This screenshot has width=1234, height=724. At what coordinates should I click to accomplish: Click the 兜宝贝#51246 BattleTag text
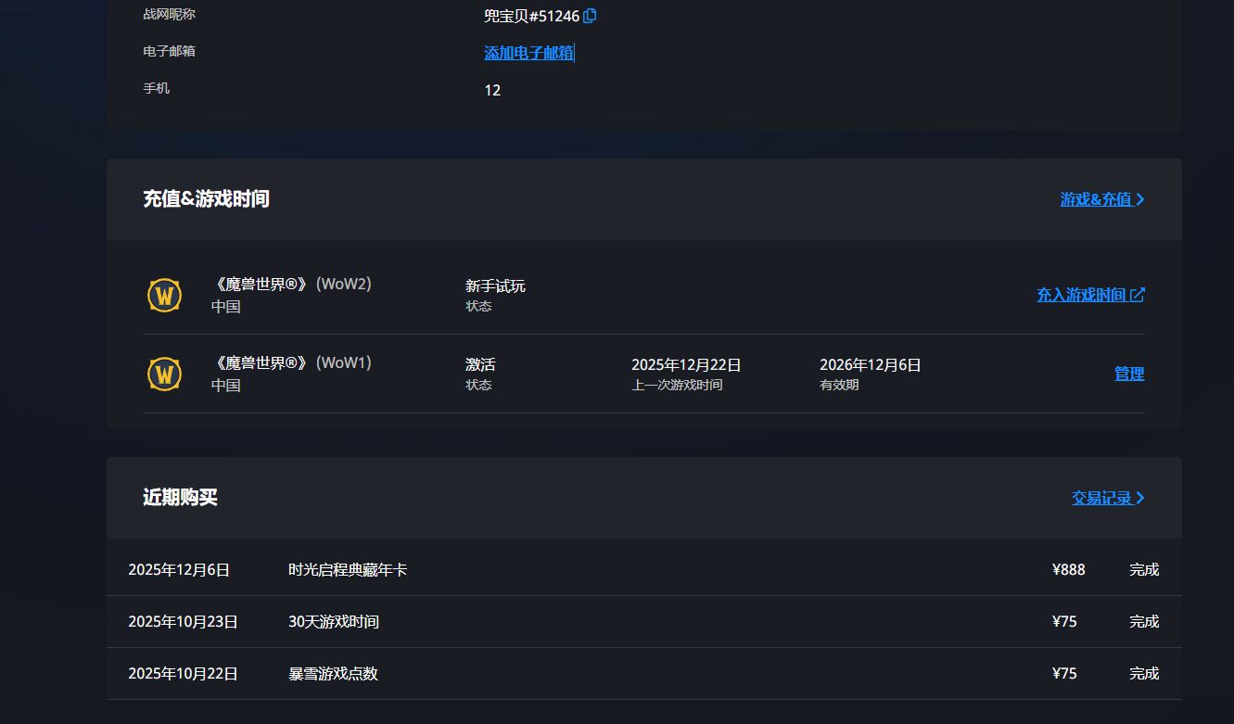(531, 16)
